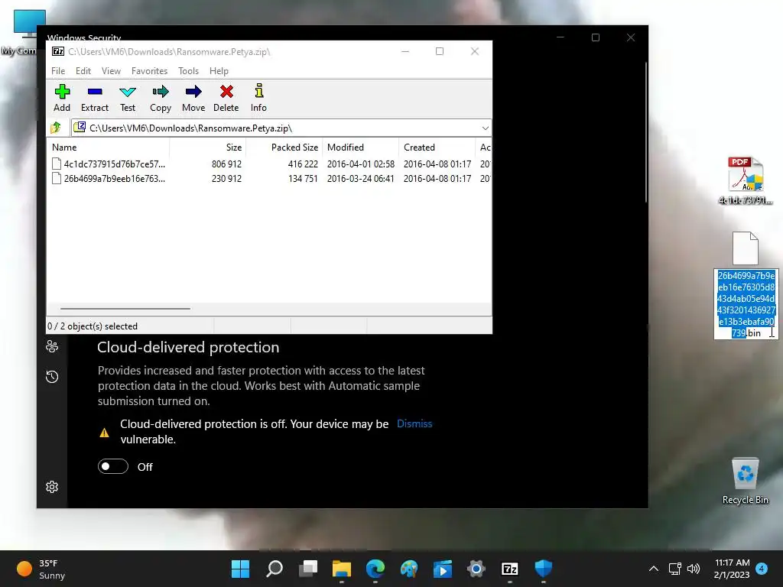Open Task View from the taskbar

point(308,569)
